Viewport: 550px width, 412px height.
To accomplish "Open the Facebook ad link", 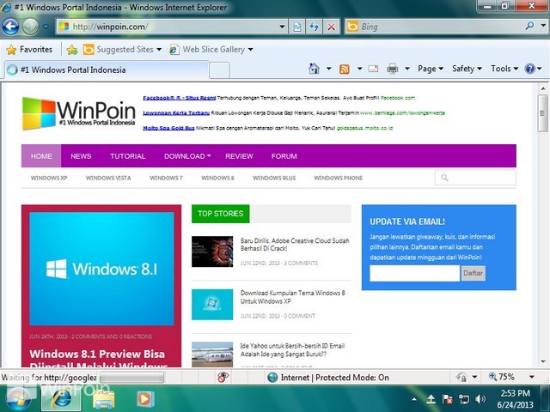I will 180,98.
